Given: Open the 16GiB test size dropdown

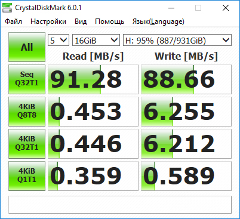Looking at the screenshot, I should [96, 40].
